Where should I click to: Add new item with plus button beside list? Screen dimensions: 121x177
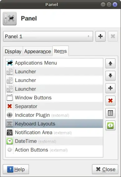(110, 88)
